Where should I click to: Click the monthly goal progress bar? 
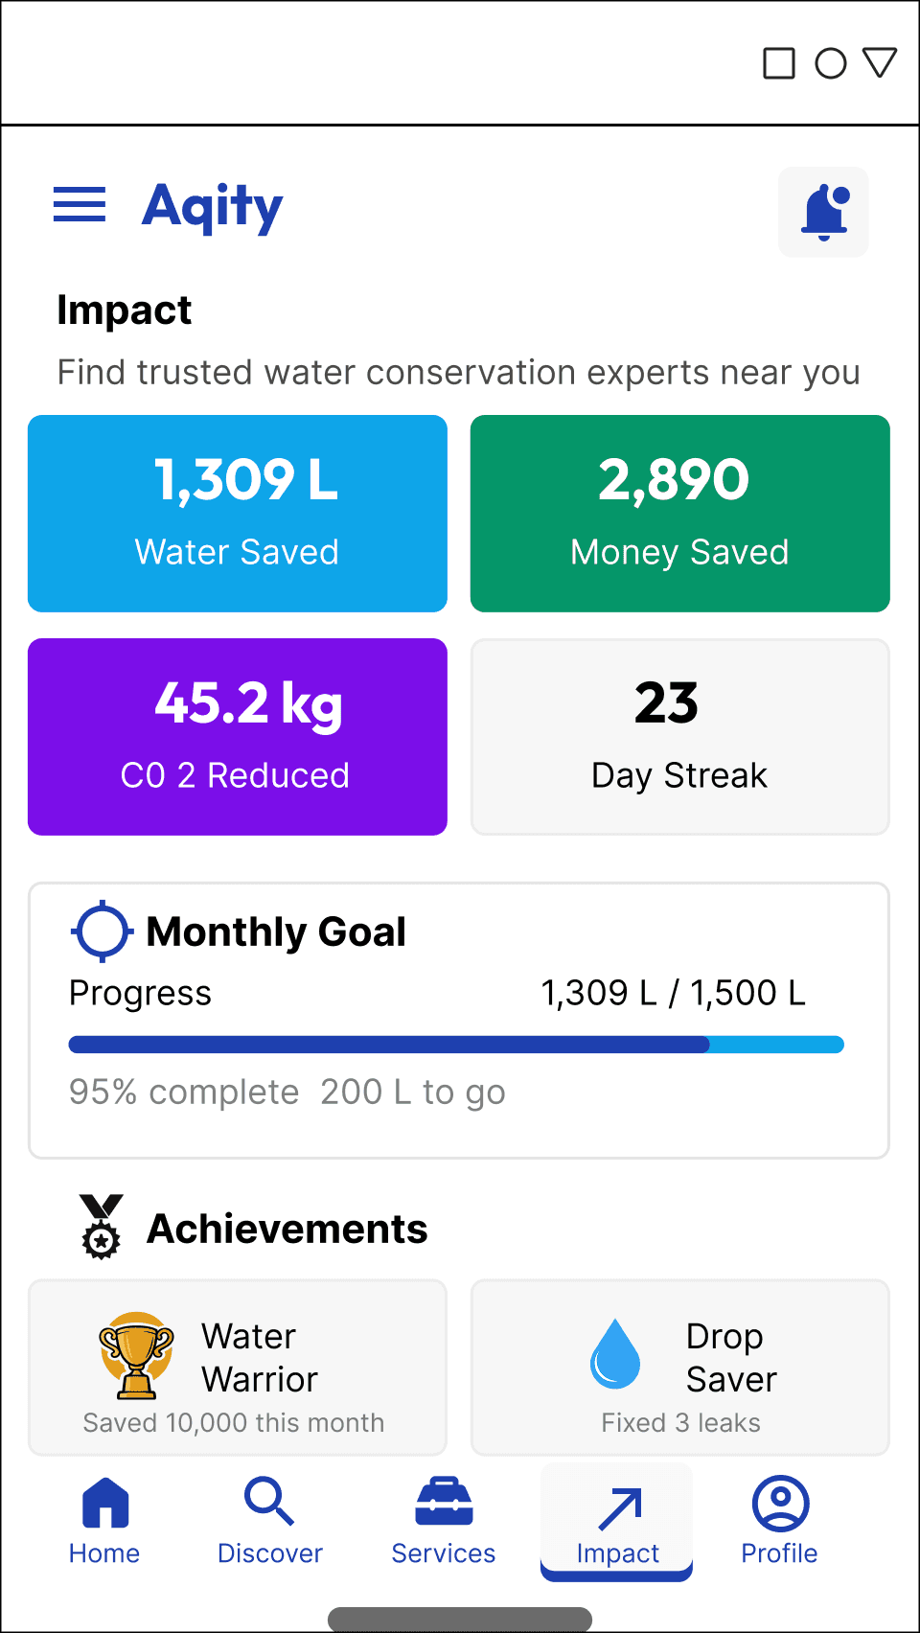[456, 1045]
